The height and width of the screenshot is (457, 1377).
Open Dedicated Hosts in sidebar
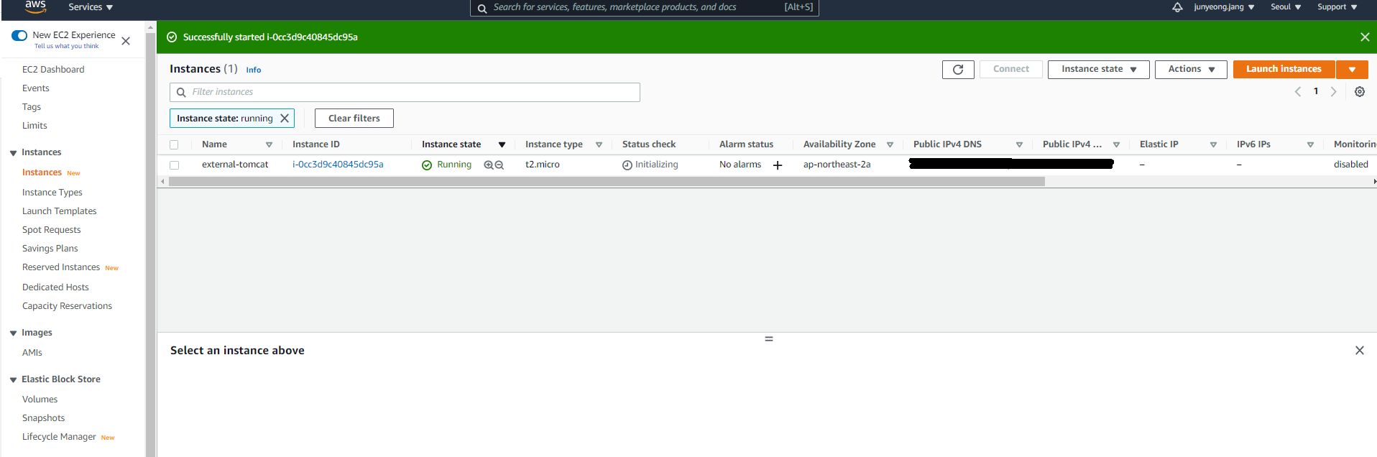point(55,287)
